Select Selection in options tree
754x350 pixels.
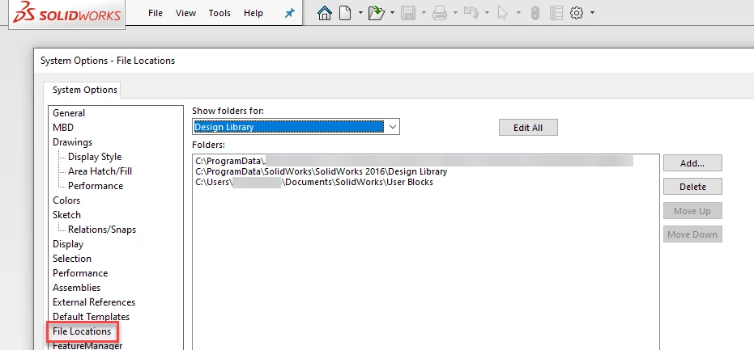click(x=71, y=259)
